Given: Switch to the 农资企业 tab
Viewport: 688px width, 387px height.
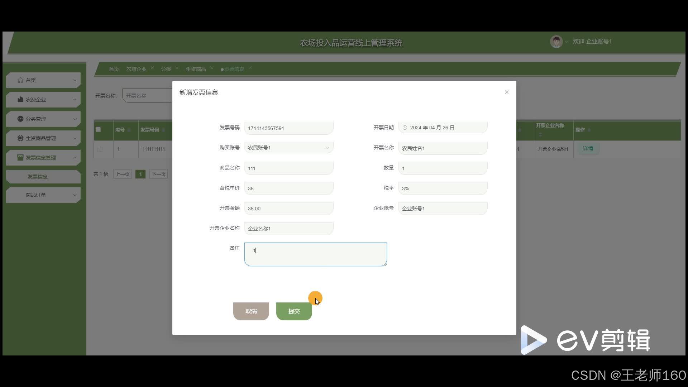Looking at the screenshot, I should [136, 69].
